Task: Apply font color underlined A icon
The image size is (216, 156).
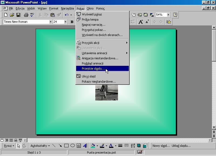Action: tap(111, 146)
